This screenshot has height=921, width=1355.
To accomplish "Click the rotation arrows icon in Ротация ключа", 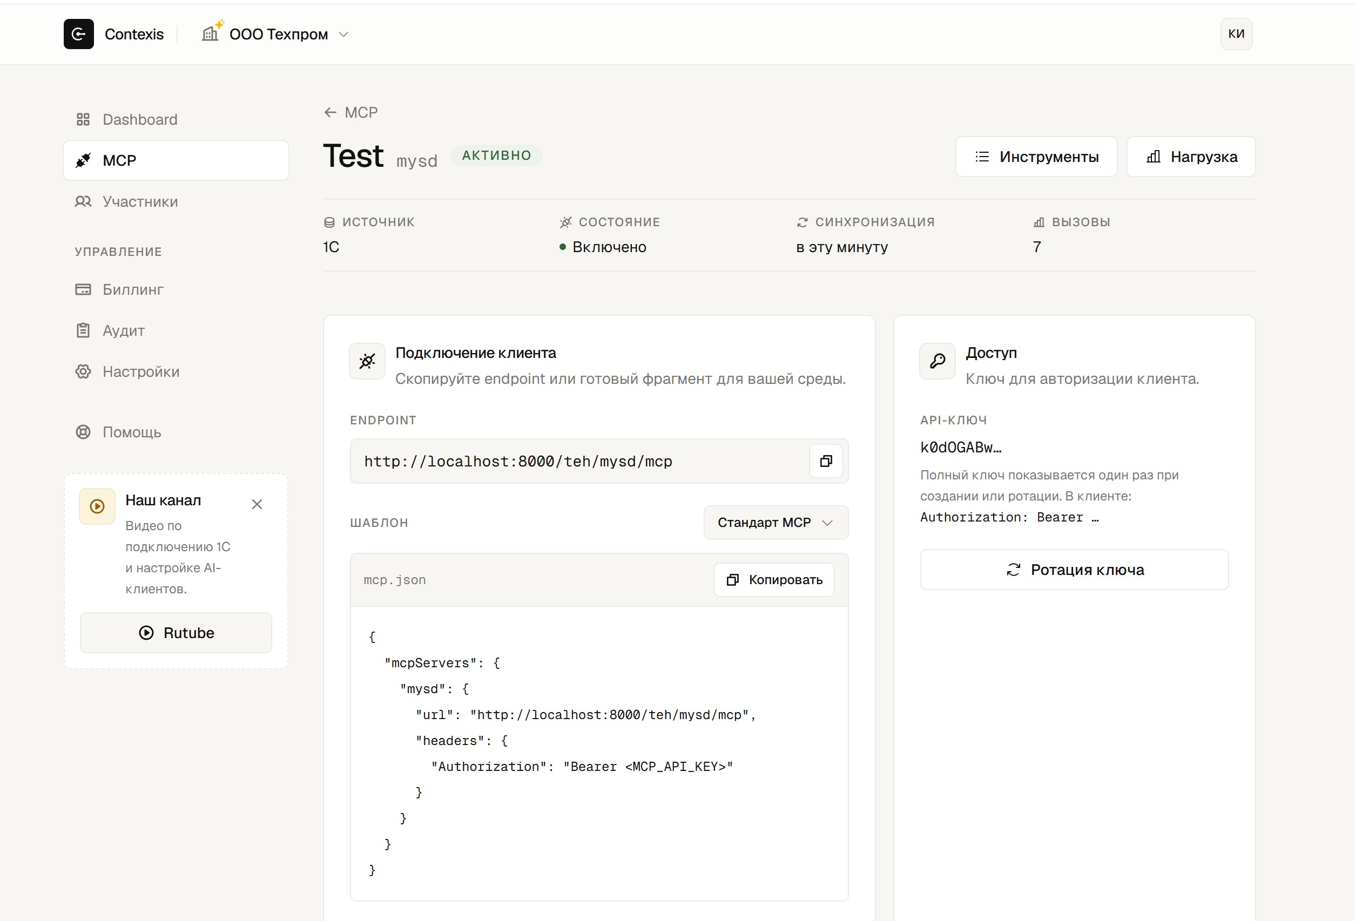I will [x=1013, y=570].
